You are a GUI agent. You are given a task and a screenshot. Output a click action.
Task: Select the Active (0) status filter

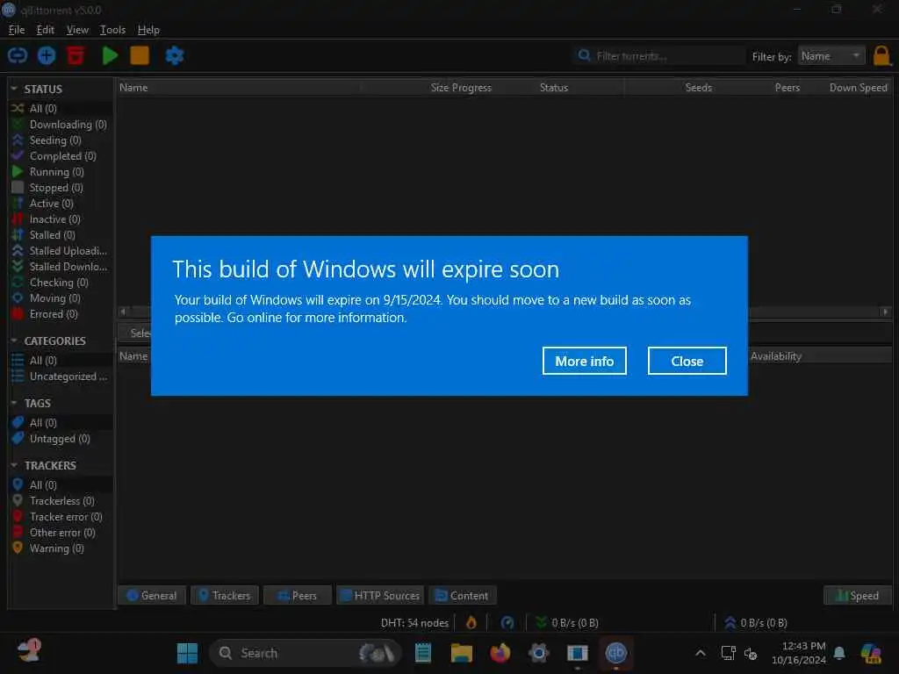pyautogui.click(x=60, y=204)
